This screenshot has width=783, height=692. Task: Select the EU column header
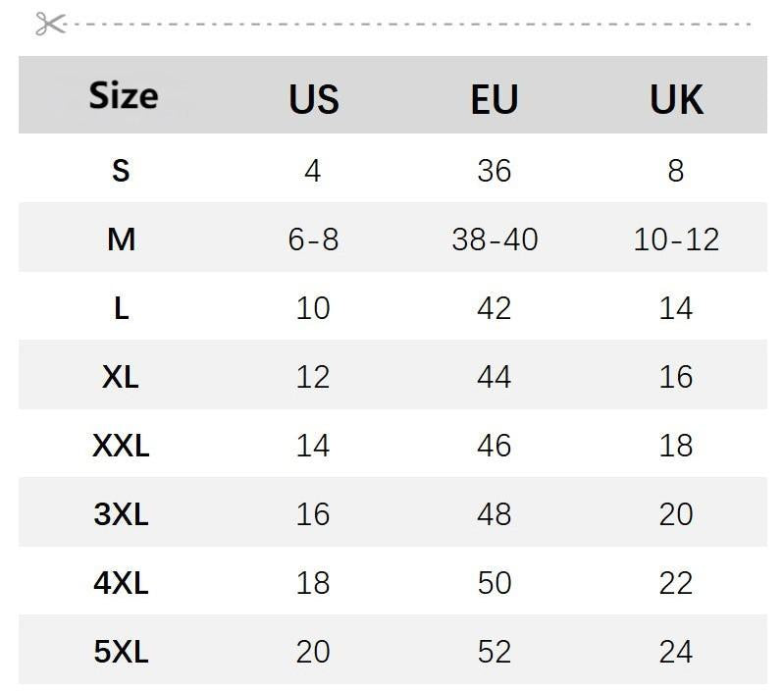pyautogui.click(x=494, y=99)
